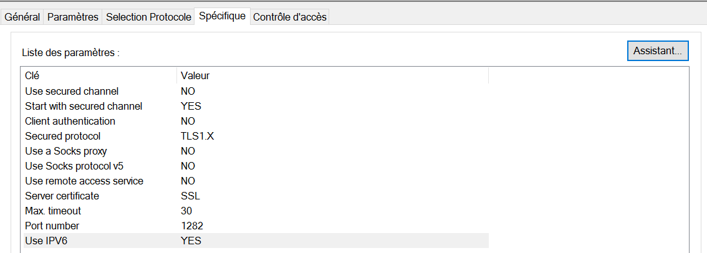The height and width of the screenshot is (253, 707).
Task: Open the Paramètres tab
Action: tap(73, 17)
